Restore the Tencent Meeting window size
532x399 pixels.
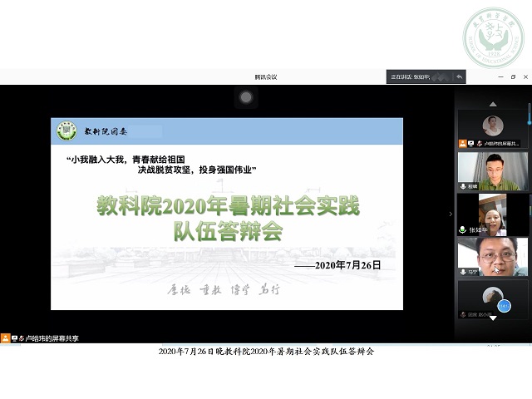pos(513,76)
